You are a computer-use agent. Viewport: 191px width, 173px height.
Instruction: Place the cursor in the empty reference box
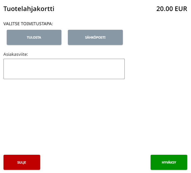tap(64, 69)
